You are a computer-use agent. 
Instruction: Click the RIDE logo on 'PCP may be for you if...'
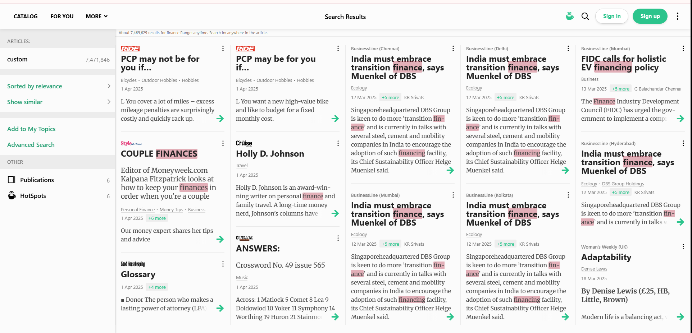tap(245, 49)
